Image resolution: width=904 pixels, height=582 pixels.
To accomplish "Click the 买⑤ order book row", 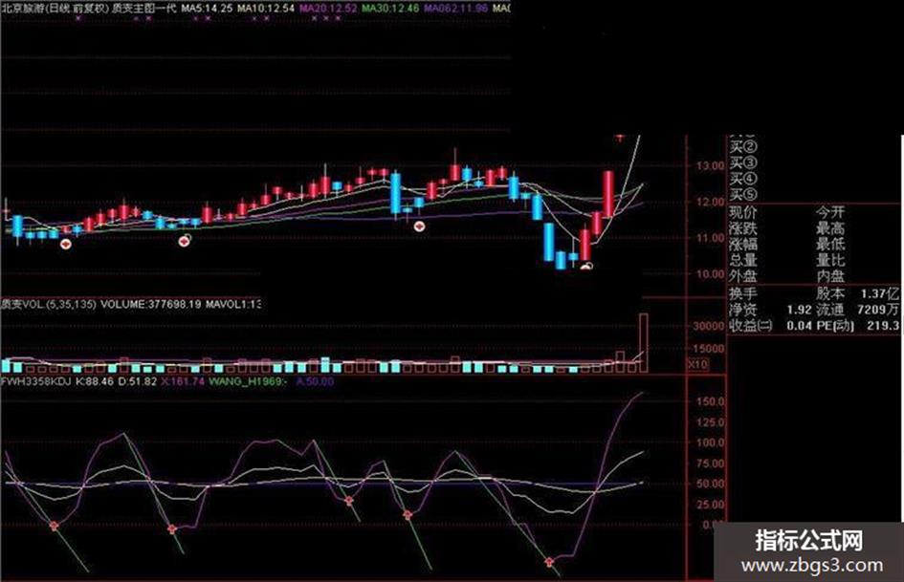I will [x=743, y=195].
